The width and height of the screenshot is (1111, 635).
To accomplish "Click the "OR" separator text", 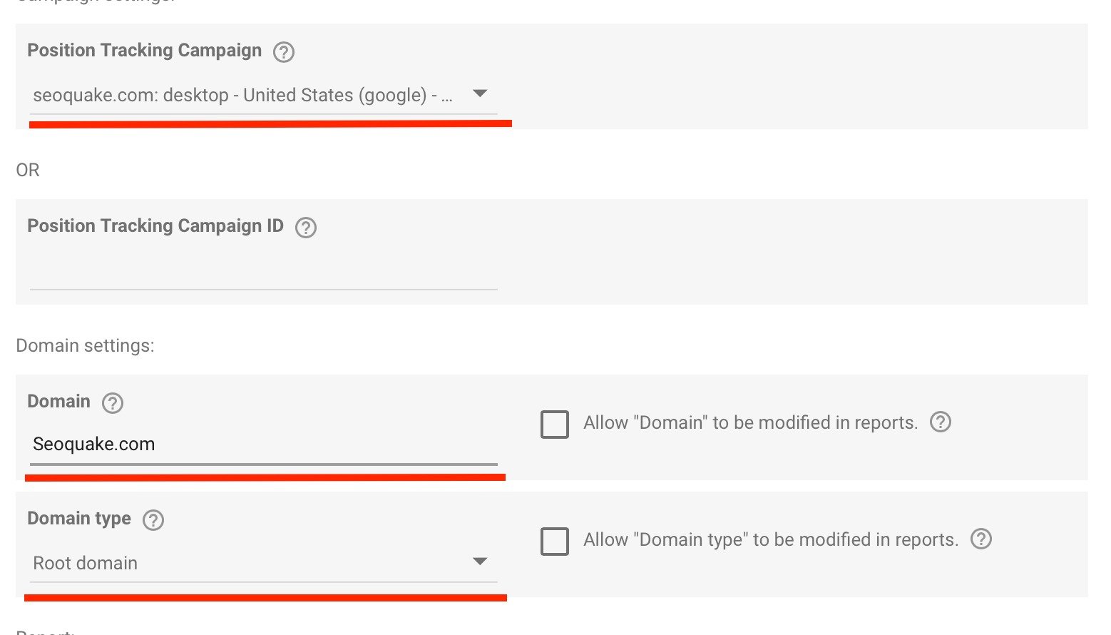I will click(x=28, y=170).
